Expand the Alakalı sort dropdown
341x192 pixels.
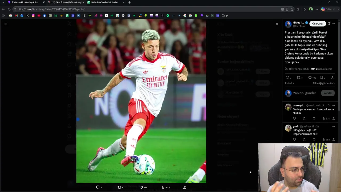[x=290, y=83]
